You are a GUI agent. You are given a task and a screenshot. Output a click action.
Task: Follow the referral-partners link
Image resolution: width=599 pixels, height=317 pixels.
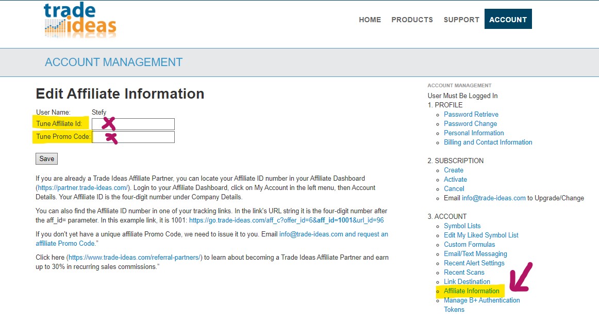[134, 257]
